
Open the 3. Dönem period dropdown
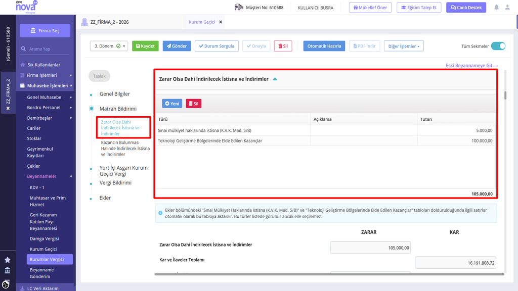coord(109,46)
